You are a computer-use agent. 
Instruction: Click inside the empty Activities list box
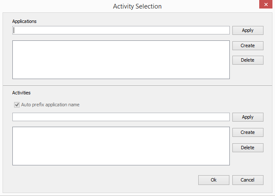pyautogui.click(x=121, y=146)
